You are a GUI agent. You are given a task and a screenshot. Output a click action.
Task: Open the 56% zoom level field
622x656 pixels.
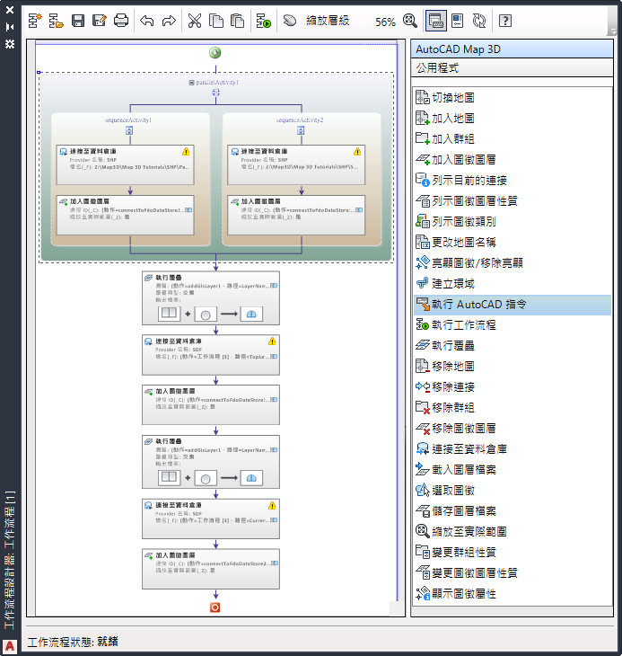click(x=385, y=22)
